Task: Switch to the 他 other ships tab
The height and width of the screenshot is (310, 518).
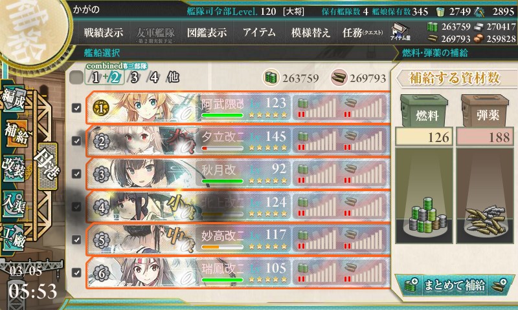Action: (173, 77)
